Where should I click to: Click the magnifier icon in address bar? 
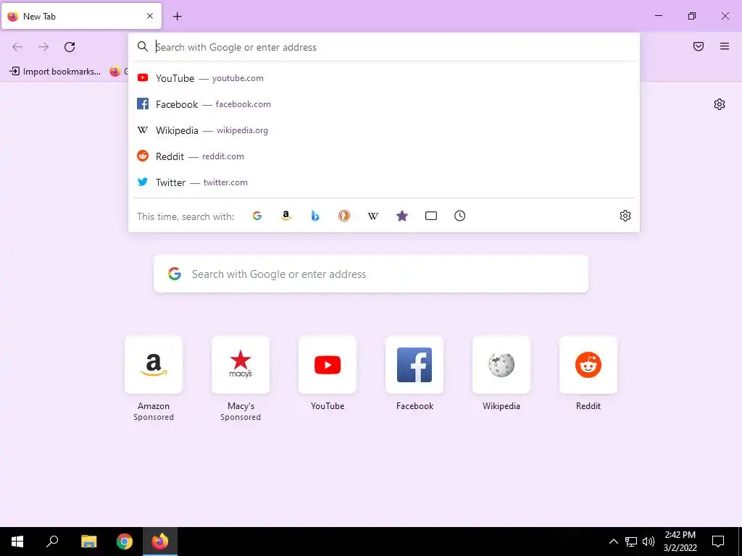click(x=143, y=46)
